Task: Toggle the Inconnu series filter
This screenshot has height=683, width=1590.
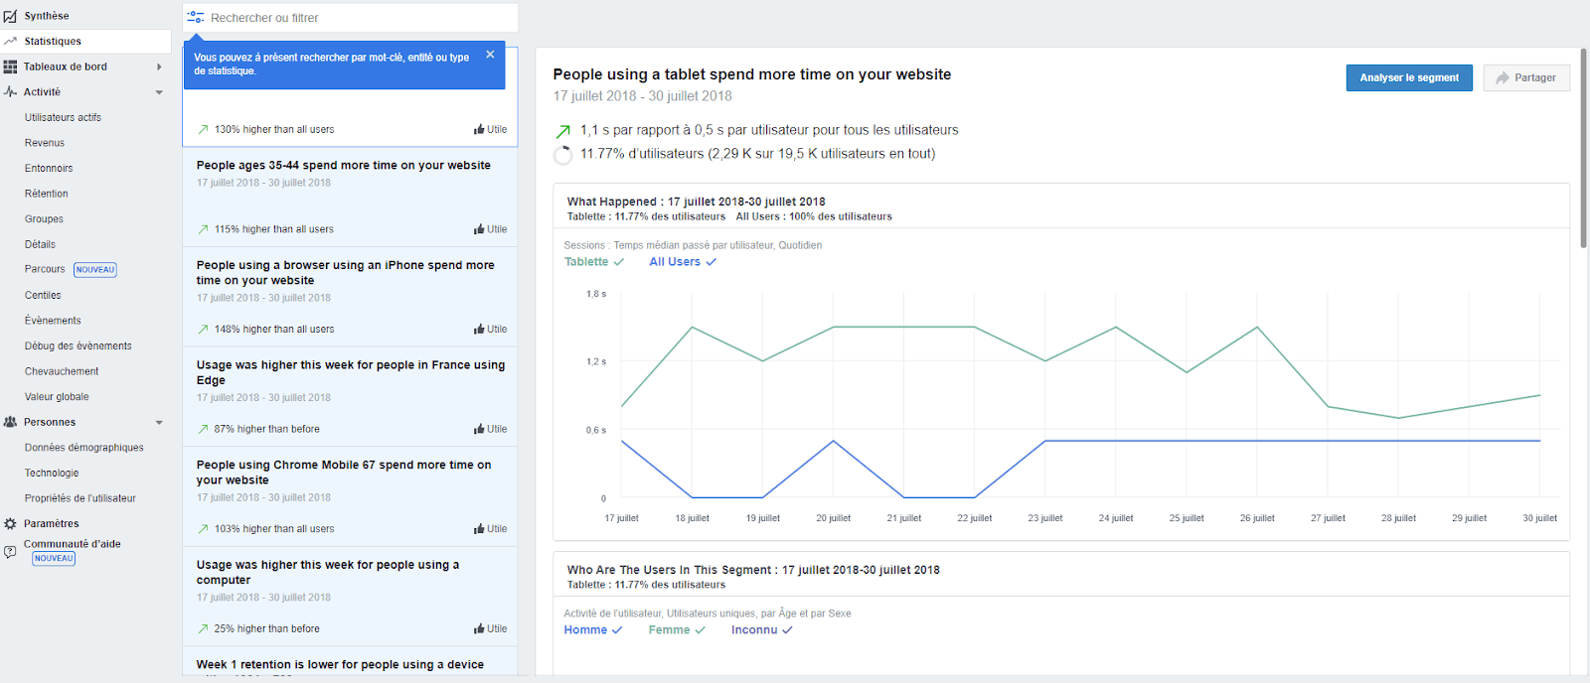Action: click(762, 630)
